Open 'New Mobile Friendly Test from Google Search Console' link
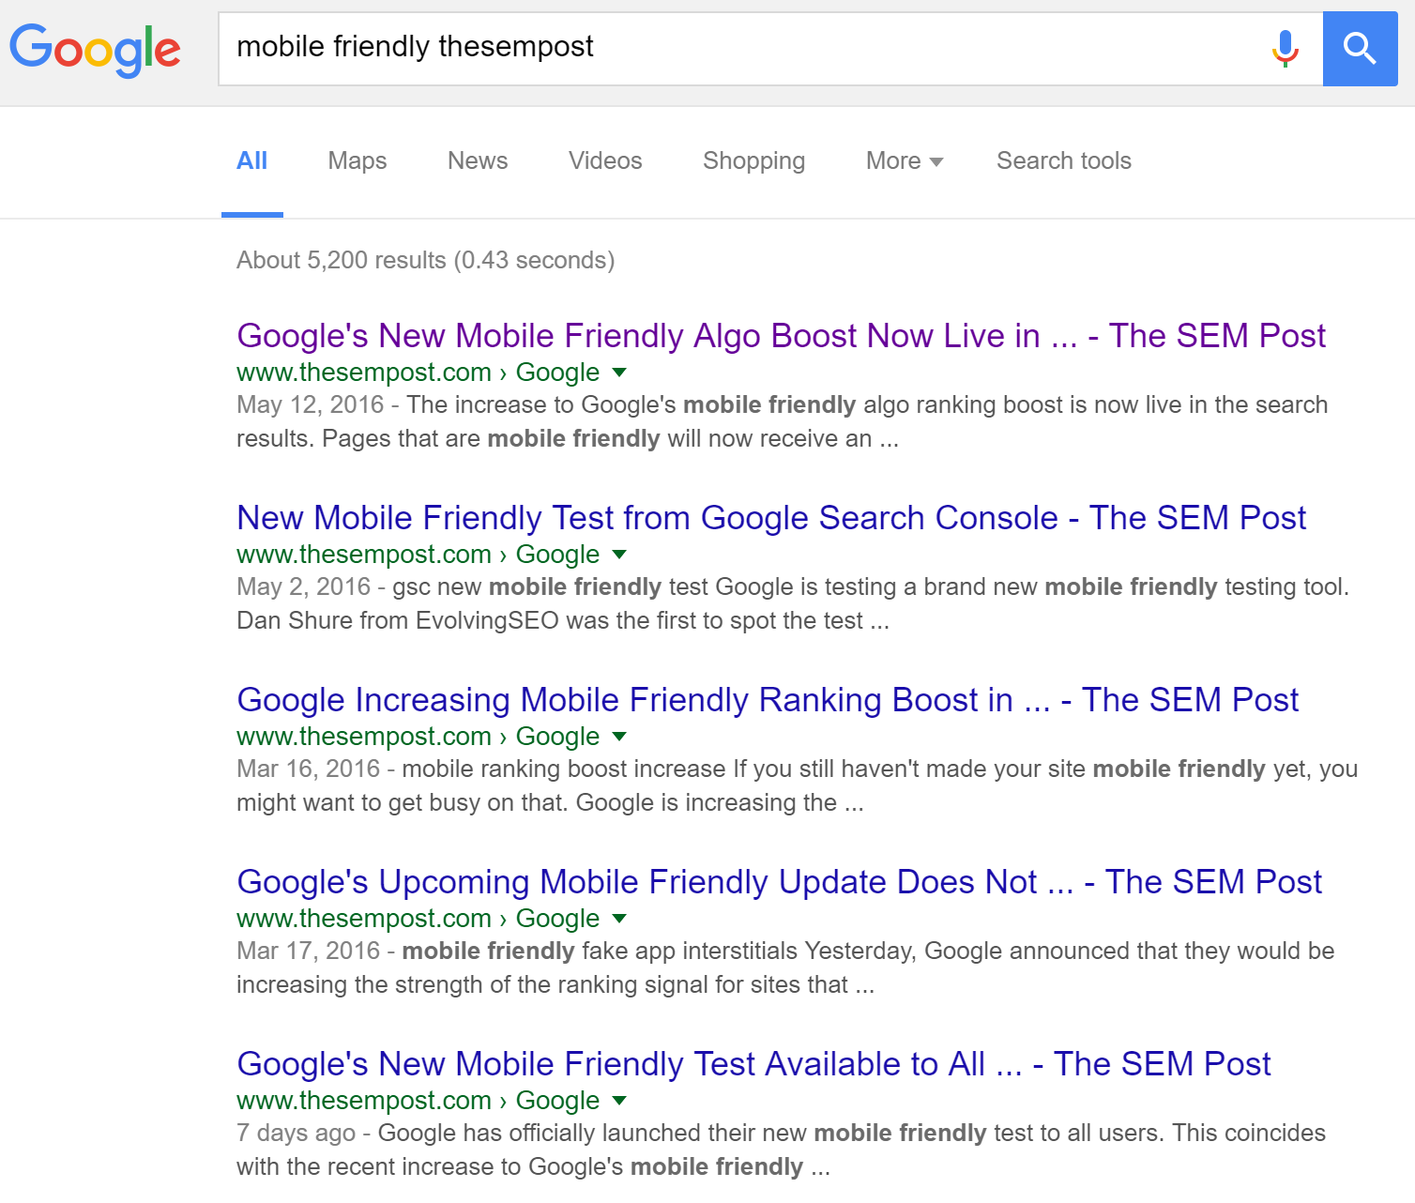 tap(770, 517)
